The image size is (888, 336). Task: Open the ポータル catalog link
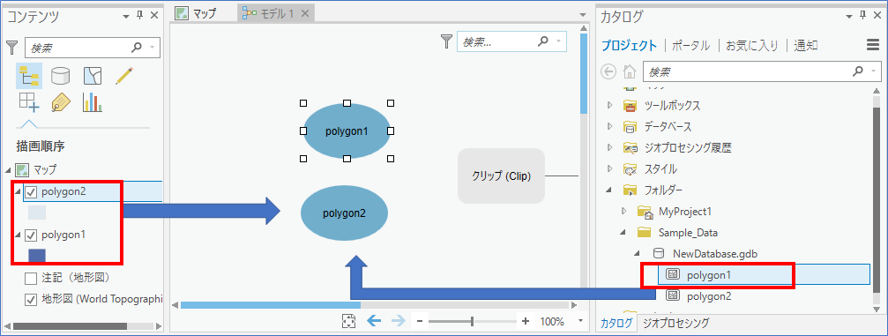[x=690, y=45]
